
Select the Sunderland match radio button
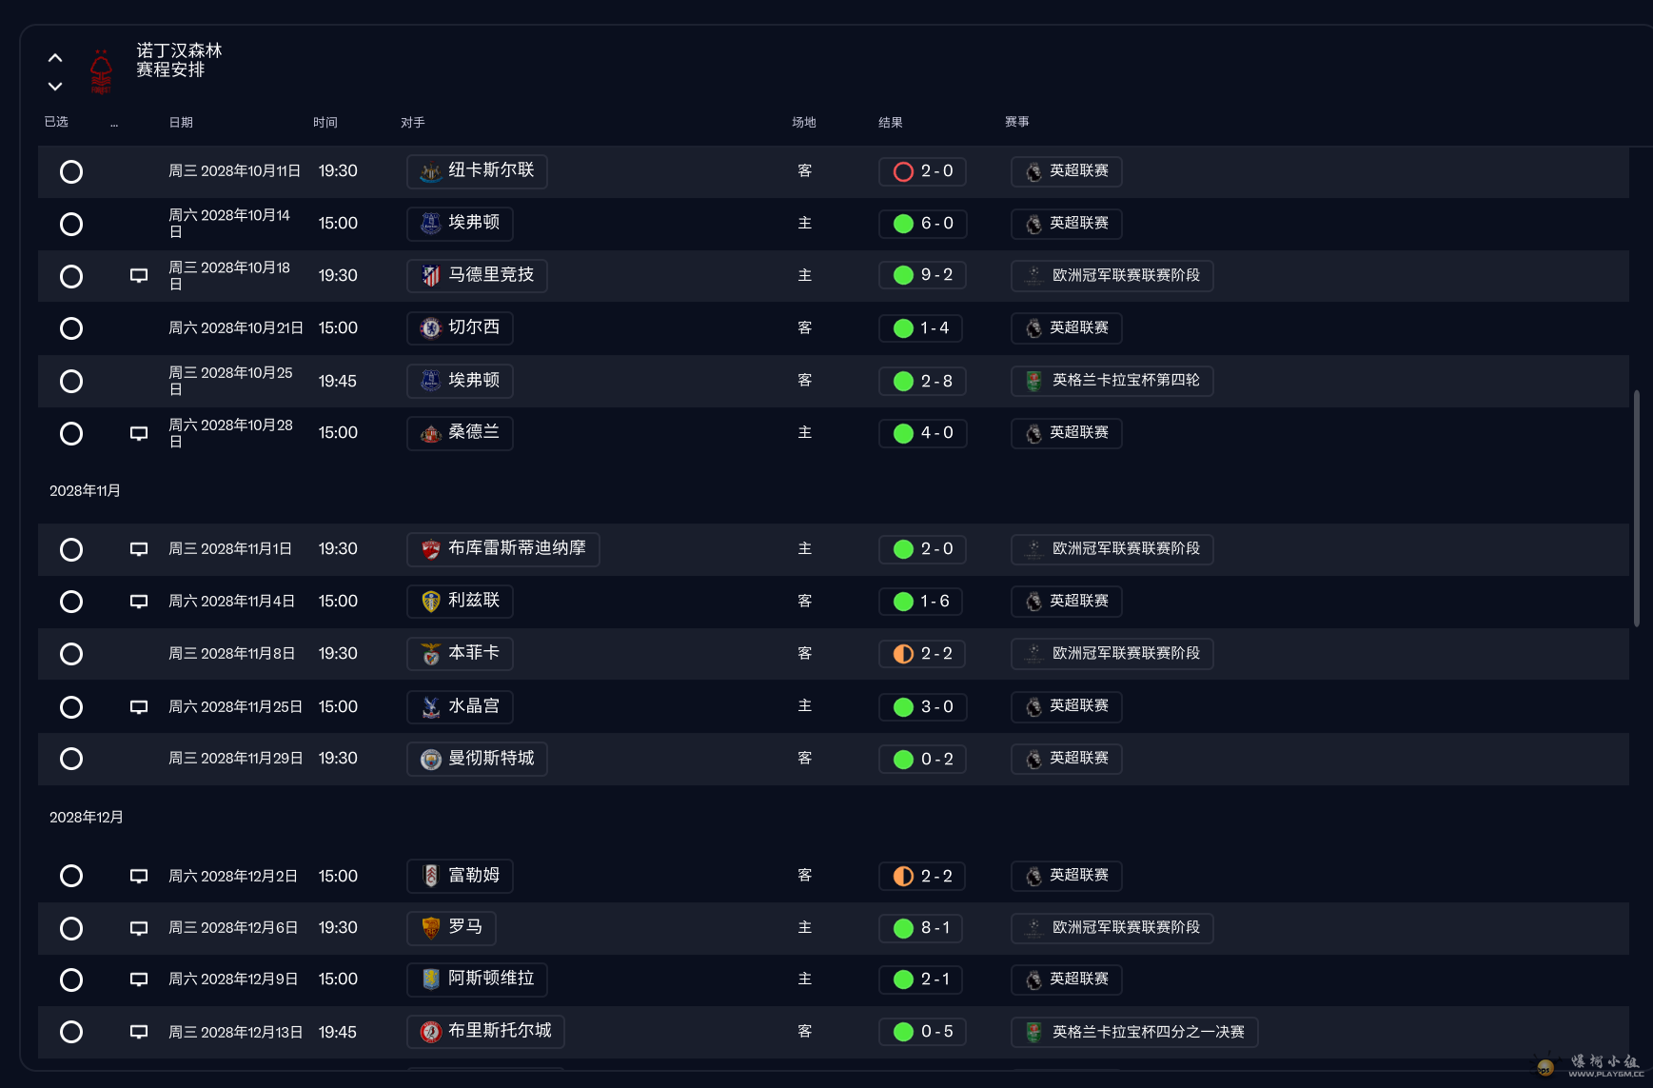[x=71, y=433]
